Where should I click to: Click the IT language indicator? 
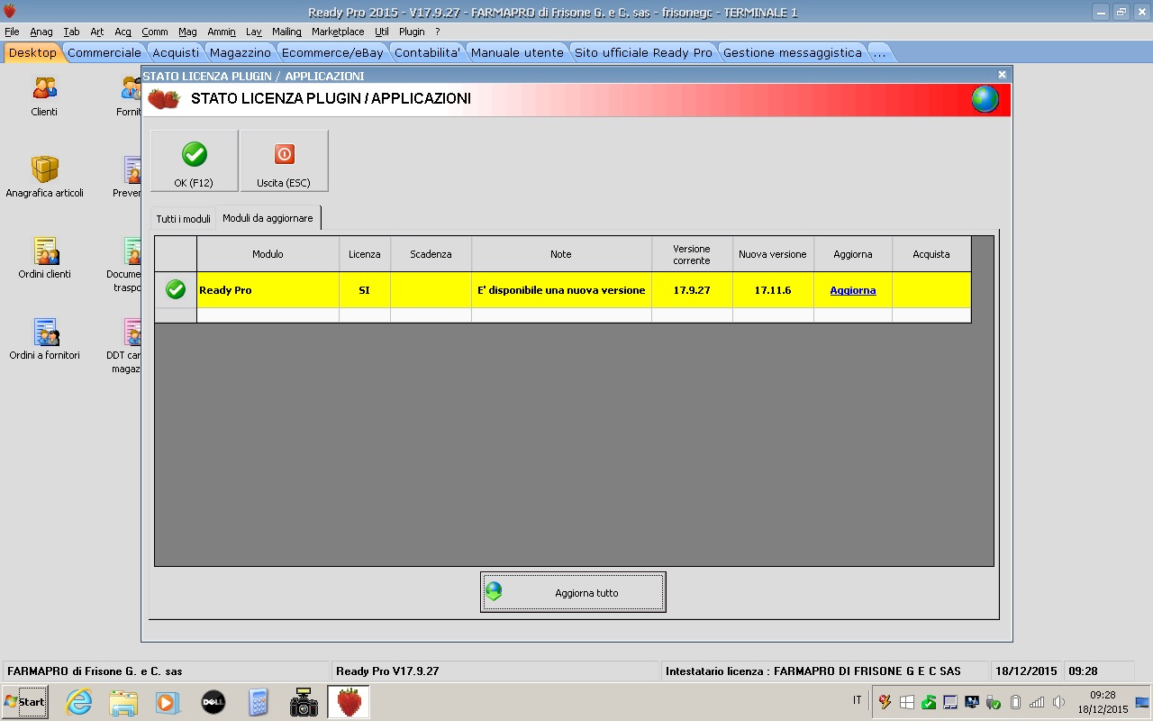point(857,700)
